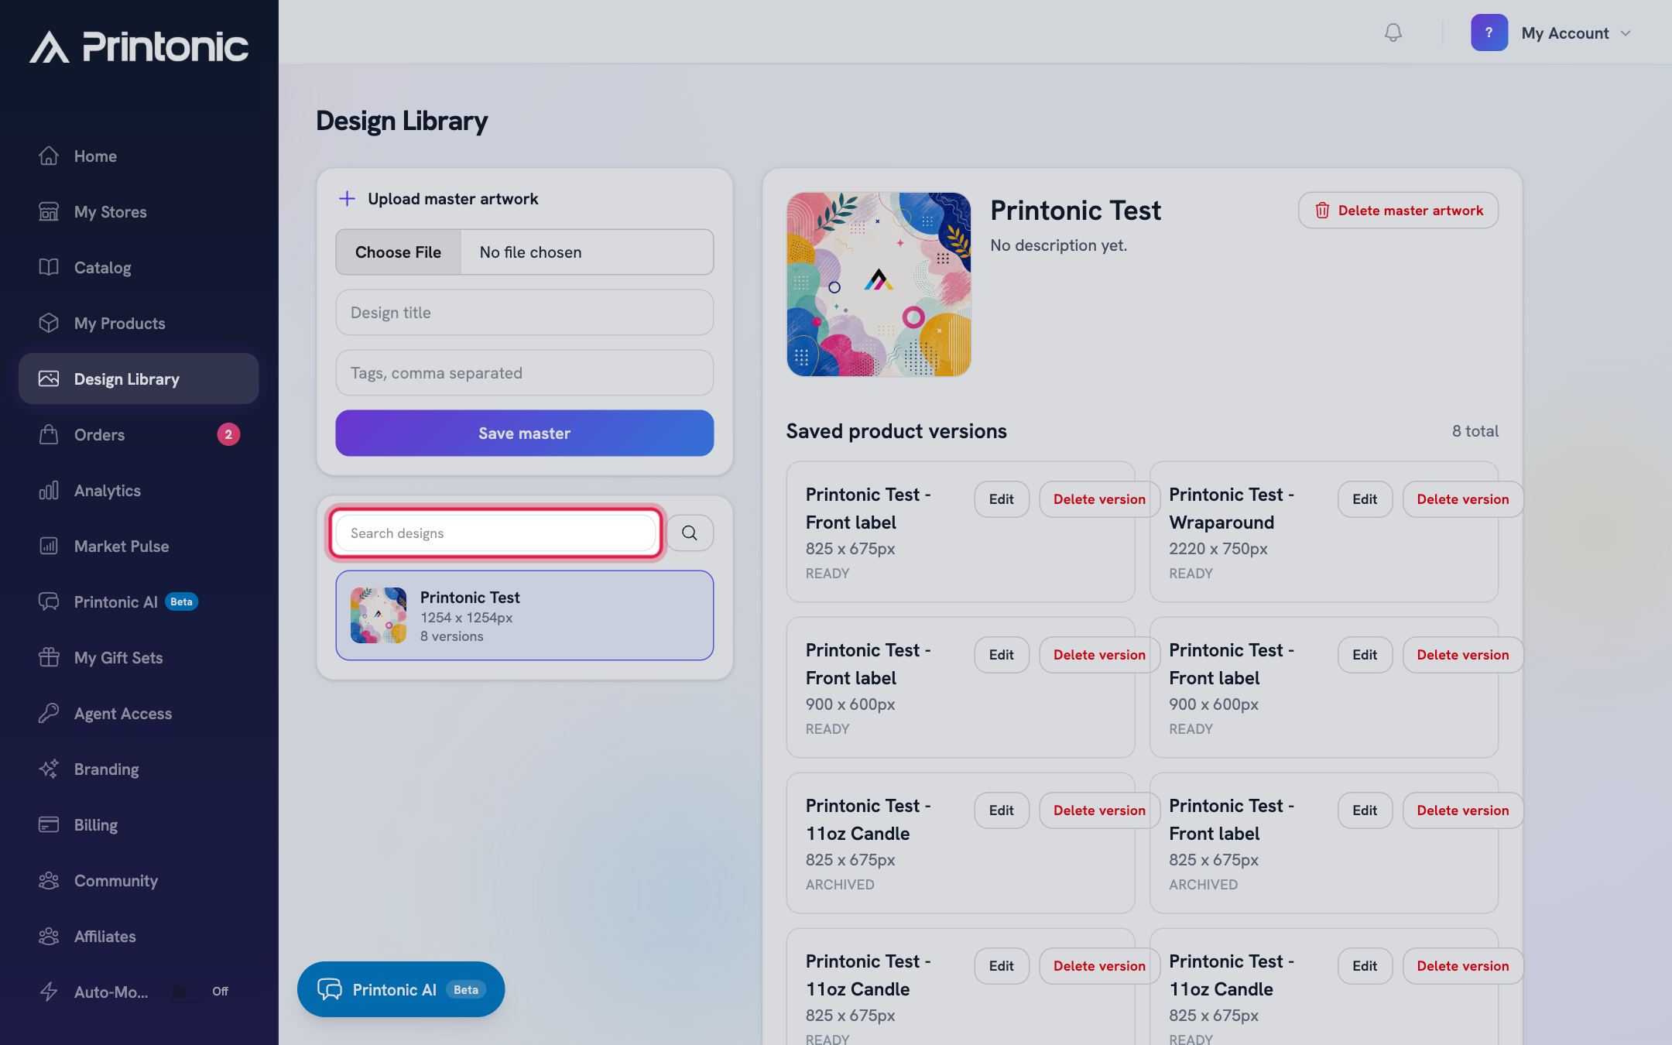The height and width of the screenshot is (1045, 1672).
Task: Delete the ARCHIVED Front label version
Action: pyautogui.click(x=1462, y=810)
